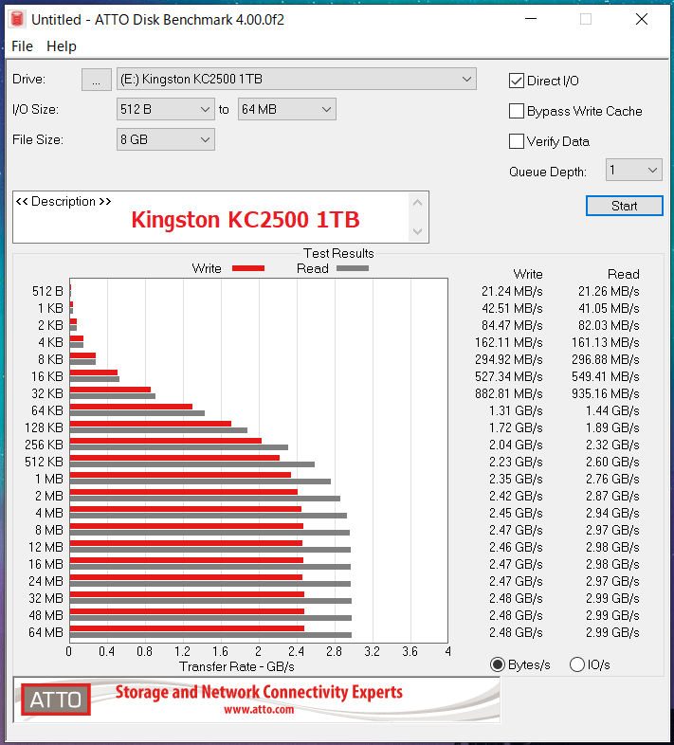Click the Start button
674x745 pixels.
624,206
